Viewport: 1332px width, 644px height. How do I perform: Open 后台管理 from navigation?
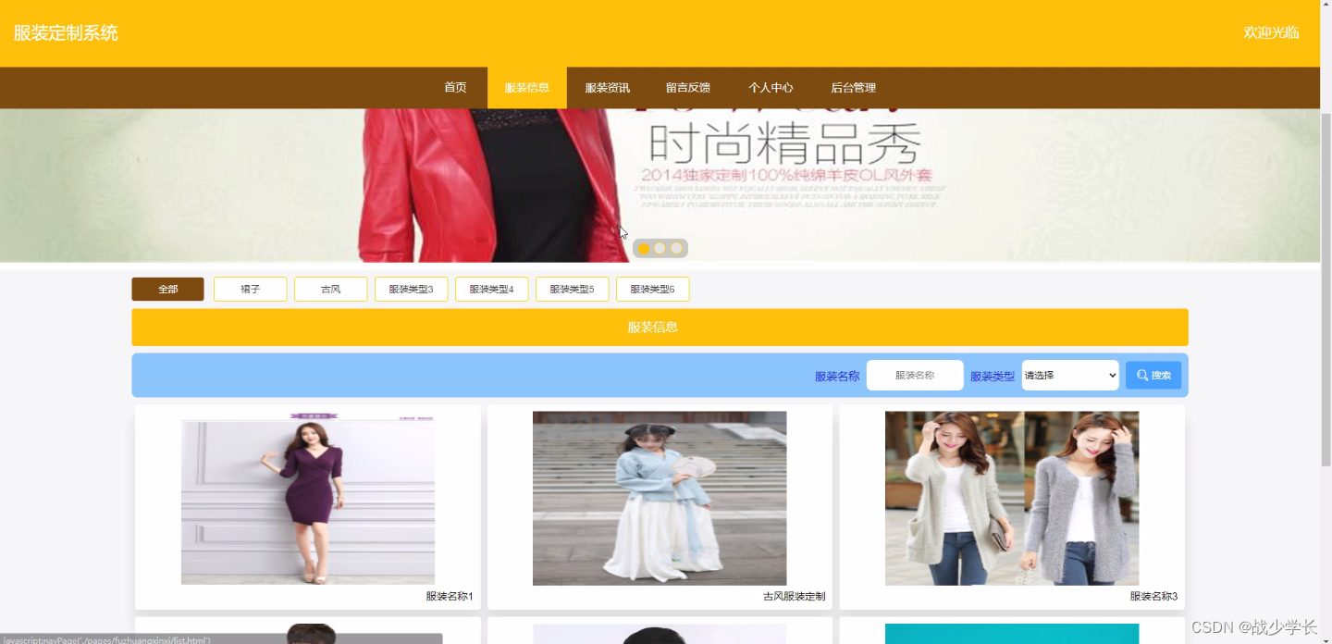[x=853, y=88]
